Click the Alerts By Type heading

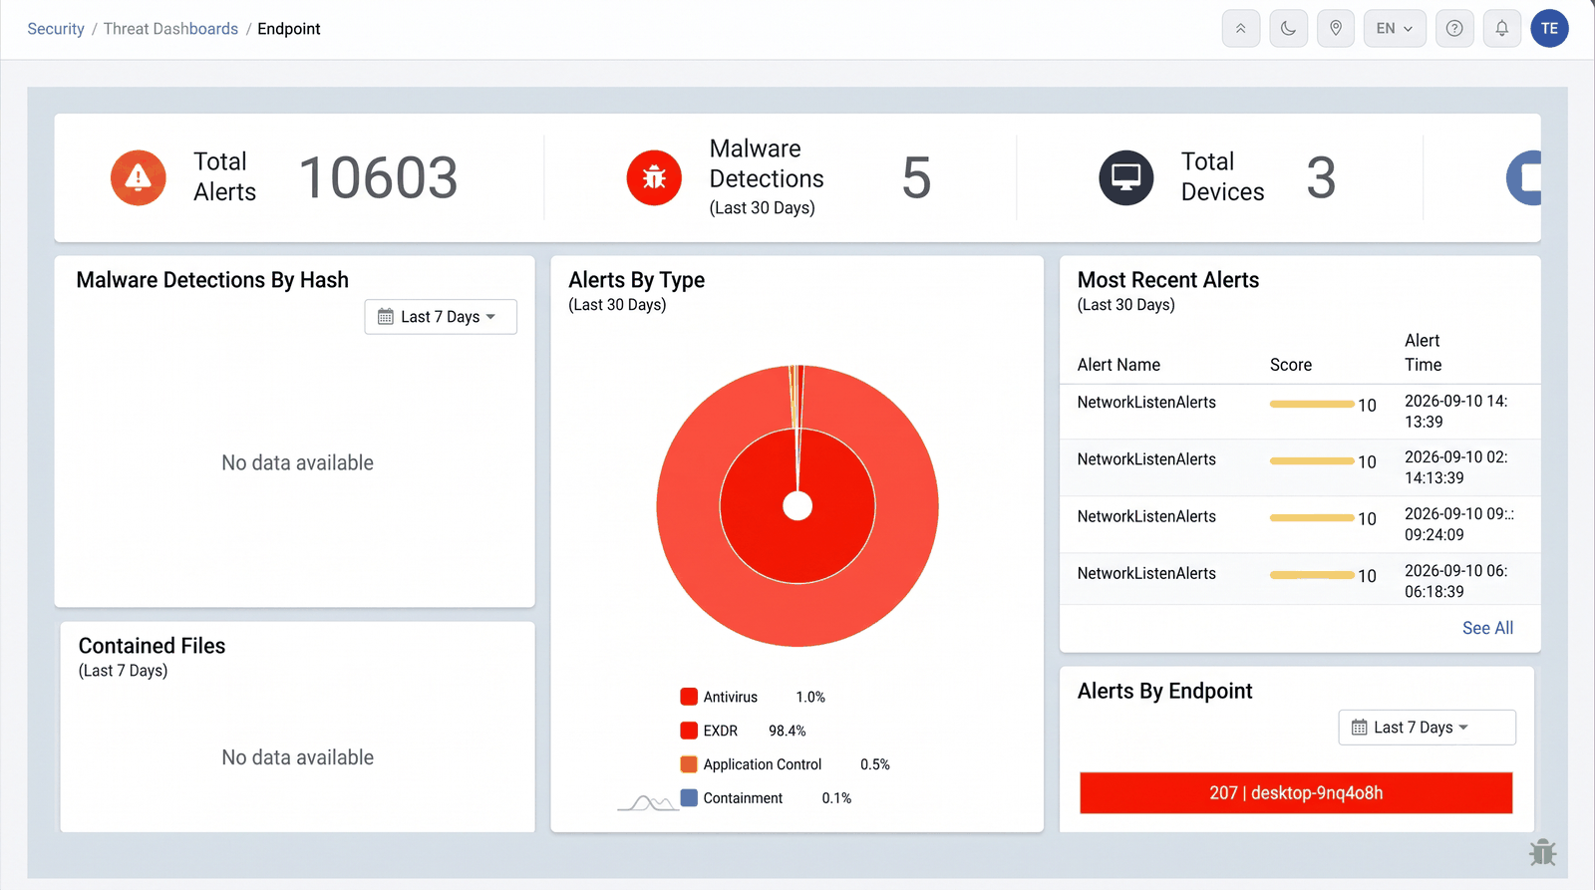tap(637, 280)
